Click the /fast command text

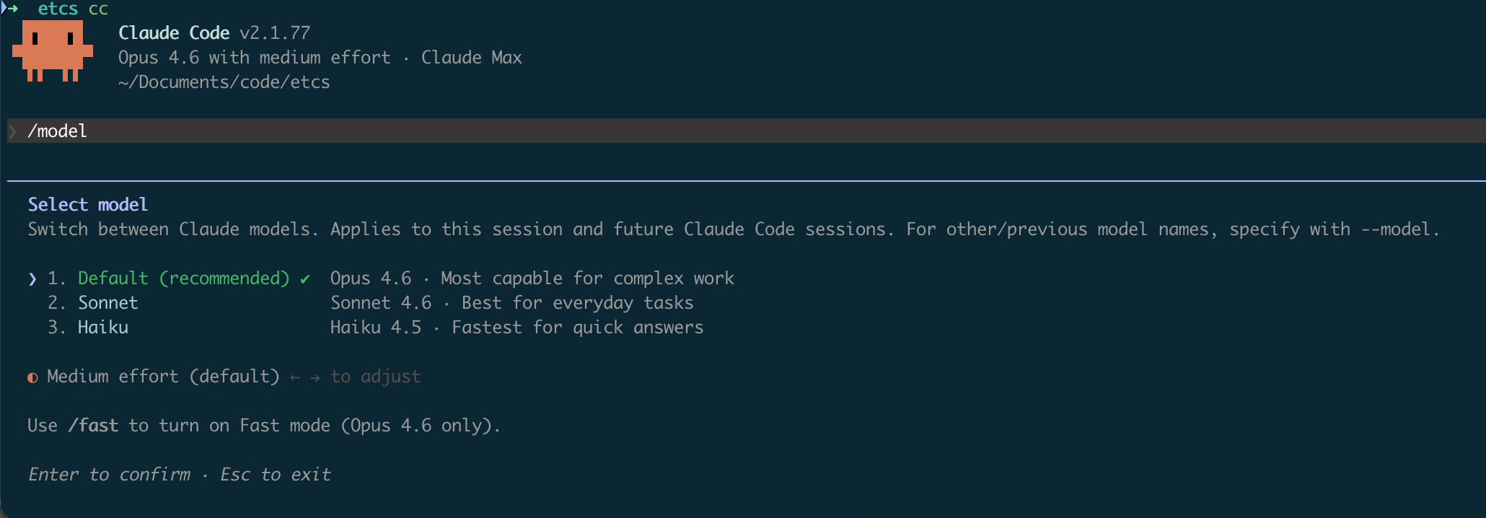pyautogui.click(x=93, y=426)
